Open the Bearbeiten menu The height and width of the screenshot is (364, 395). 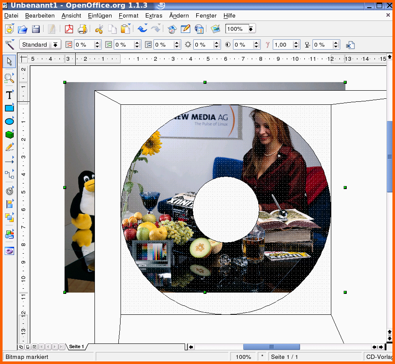(x=40, y=16)
